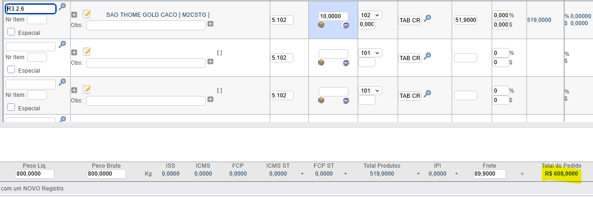The height and width of the screenshot is (197, 593).
Task: Click the box icon under quantity 10,0000
Action: 321,25
